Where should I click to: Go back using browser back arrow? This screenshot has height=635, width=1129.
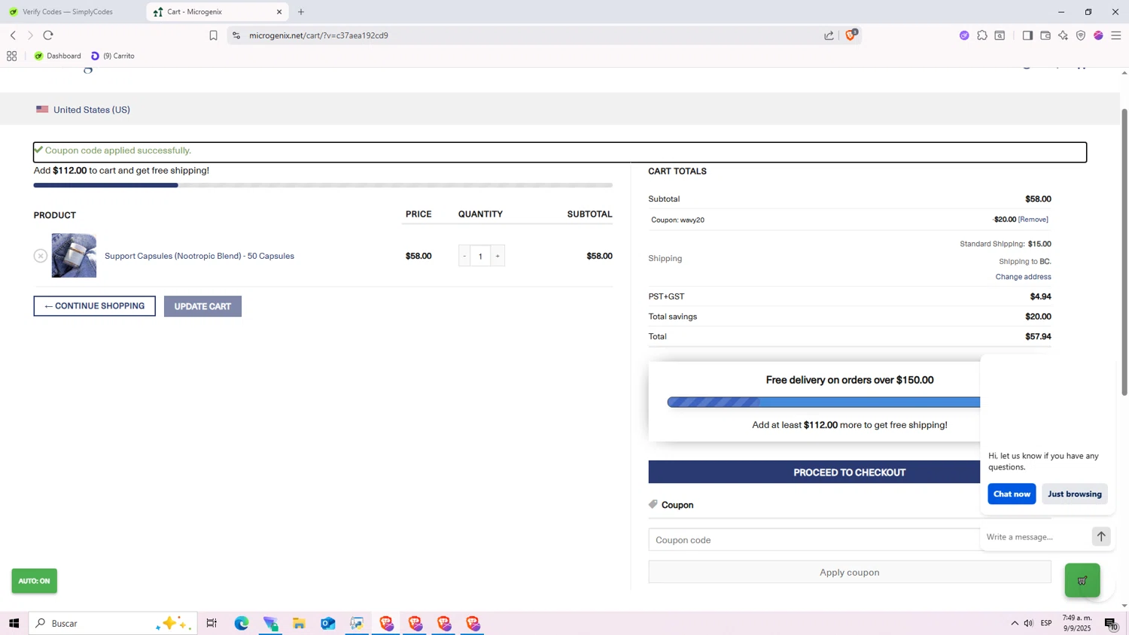[x=13, y=35]
